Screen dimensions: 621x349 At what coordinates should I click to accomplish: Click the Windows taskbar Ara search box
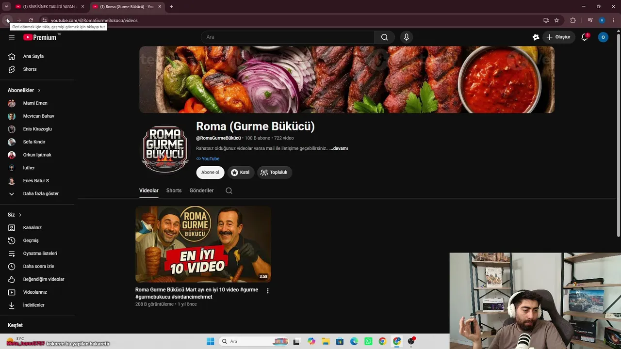click(254, 341)
